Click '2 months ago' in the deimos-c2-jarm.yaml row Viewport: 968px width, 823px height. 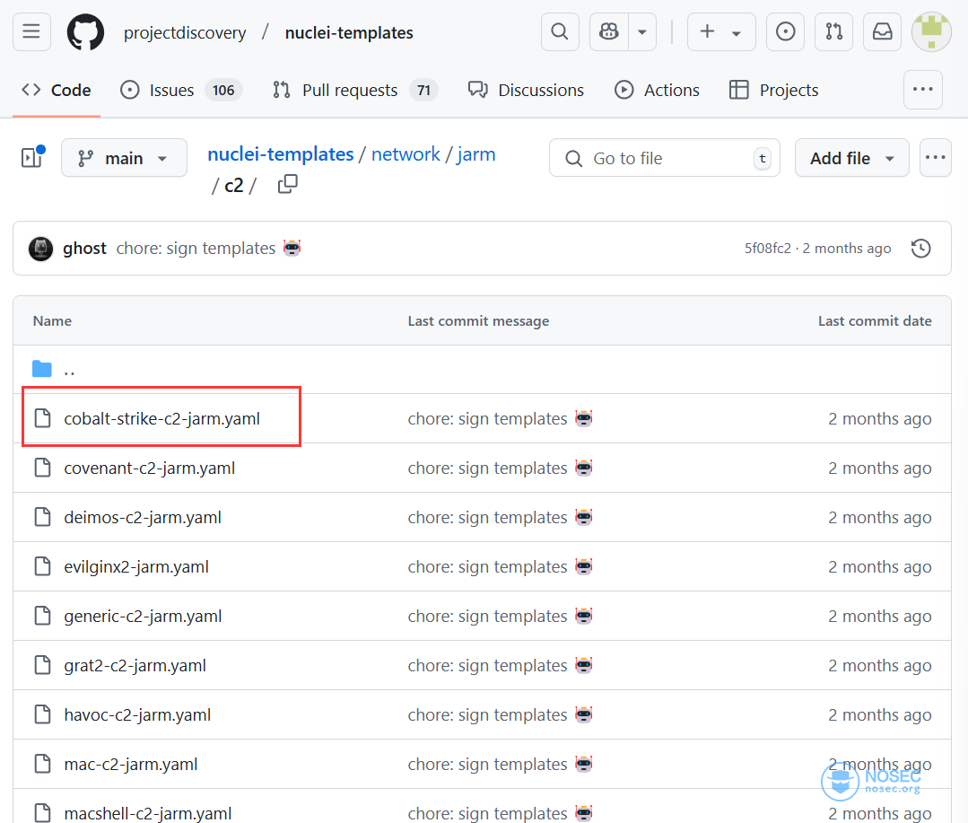pos(880,517)
